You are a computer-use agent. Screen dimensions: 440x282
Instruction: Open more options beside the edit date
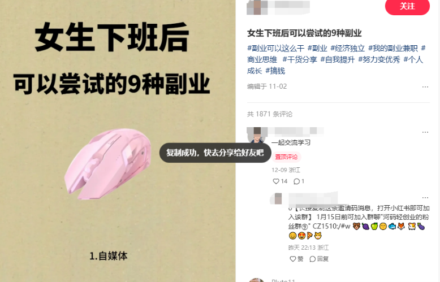pyautogui.click(x=425, y=86)
